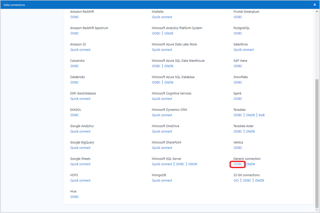Viewport: 320px width, 213px height.
Task: Click Quick connect under Amazon S3
Action: [x=80, y=50]
